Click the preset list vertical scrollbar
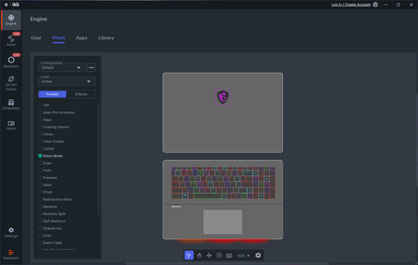418x265 pixels. (98, 159)
